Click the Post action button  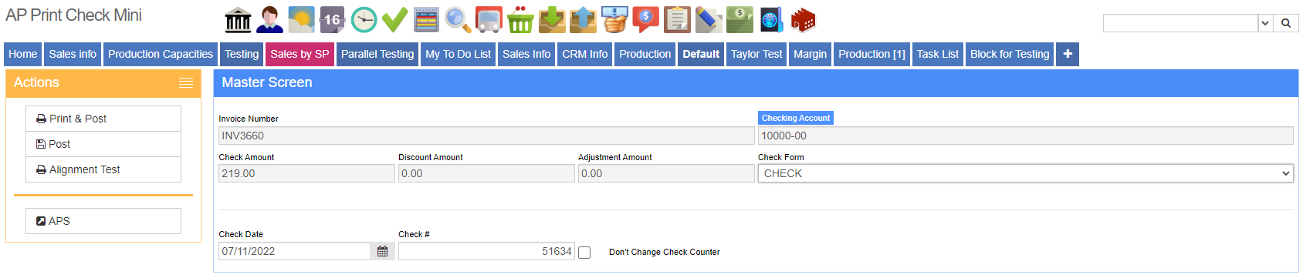pyautogui.click(x=103, y=144)
